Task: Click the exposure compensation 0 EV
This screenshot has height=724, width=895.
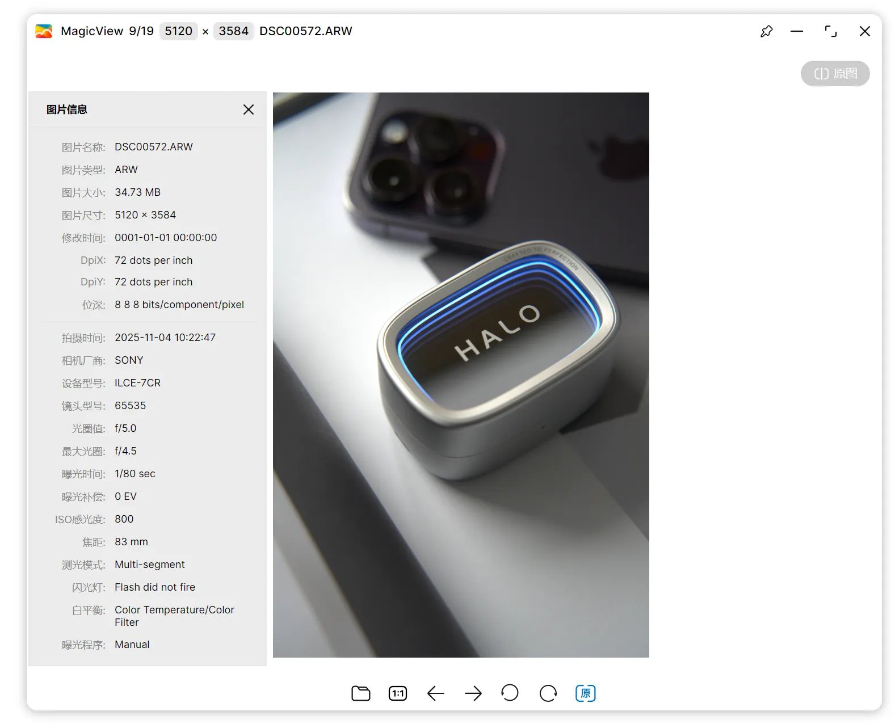Action: pyautogui.click(x=126, y=496)
